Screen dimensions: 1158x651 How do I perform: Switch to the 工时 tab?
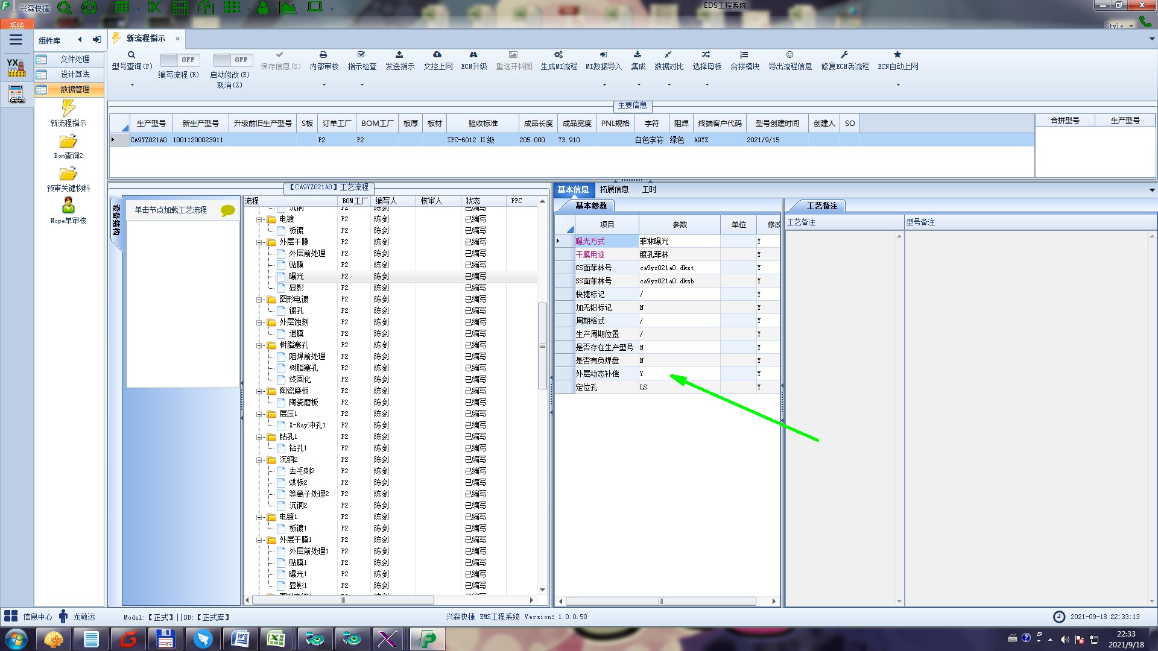[x=649, y=189]
